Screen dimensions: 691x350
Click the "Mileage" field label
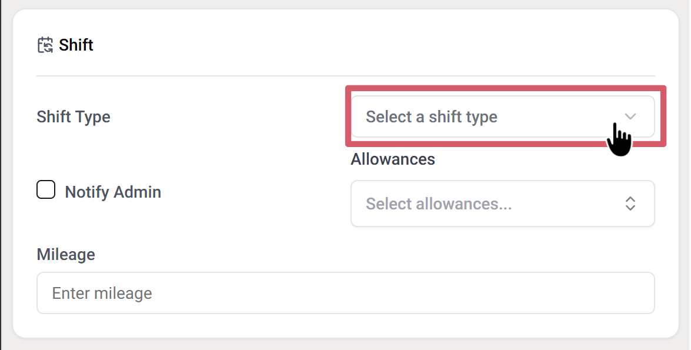pyautogui.click(x=66, y=255)
